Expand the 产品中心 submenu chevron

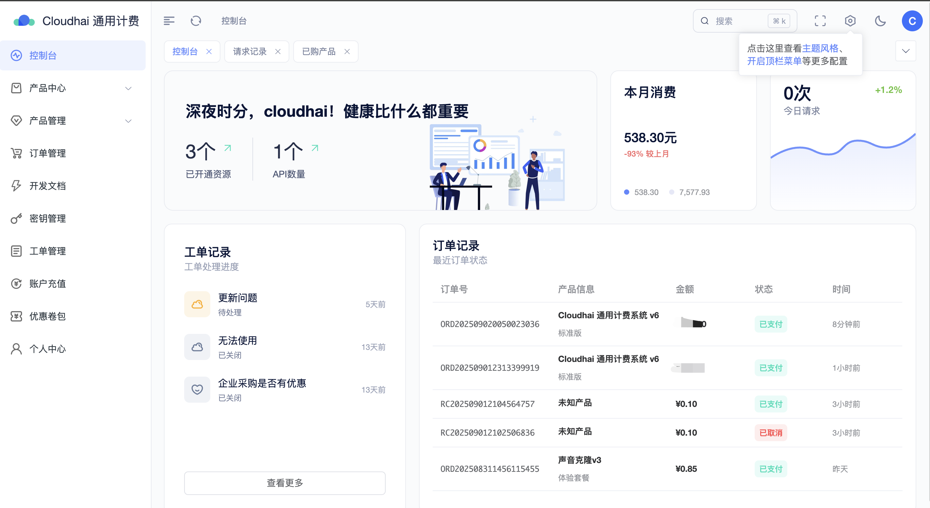click(128, 88)
